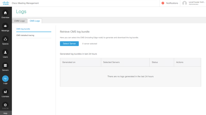Open the Notifications link
This screenshot has width=206, height=115.
click(x=172, y=3)
